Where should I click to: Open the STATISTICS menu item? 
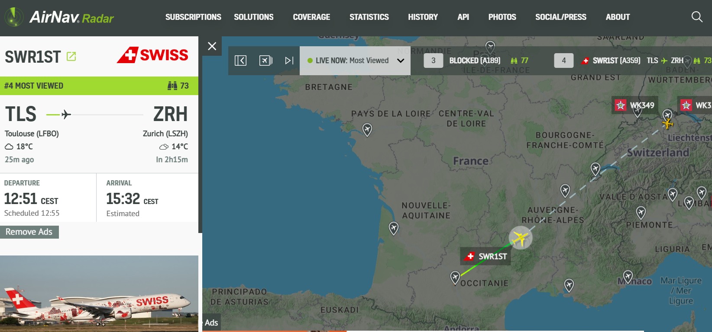tap(369, 17)
